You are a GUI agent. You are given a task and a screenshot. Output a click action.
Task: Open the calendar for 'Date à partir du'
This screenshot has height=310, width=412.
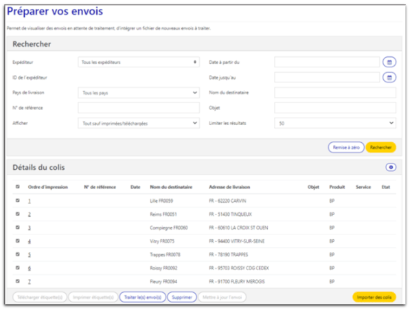pyautogui.click(x=389, y=62)
